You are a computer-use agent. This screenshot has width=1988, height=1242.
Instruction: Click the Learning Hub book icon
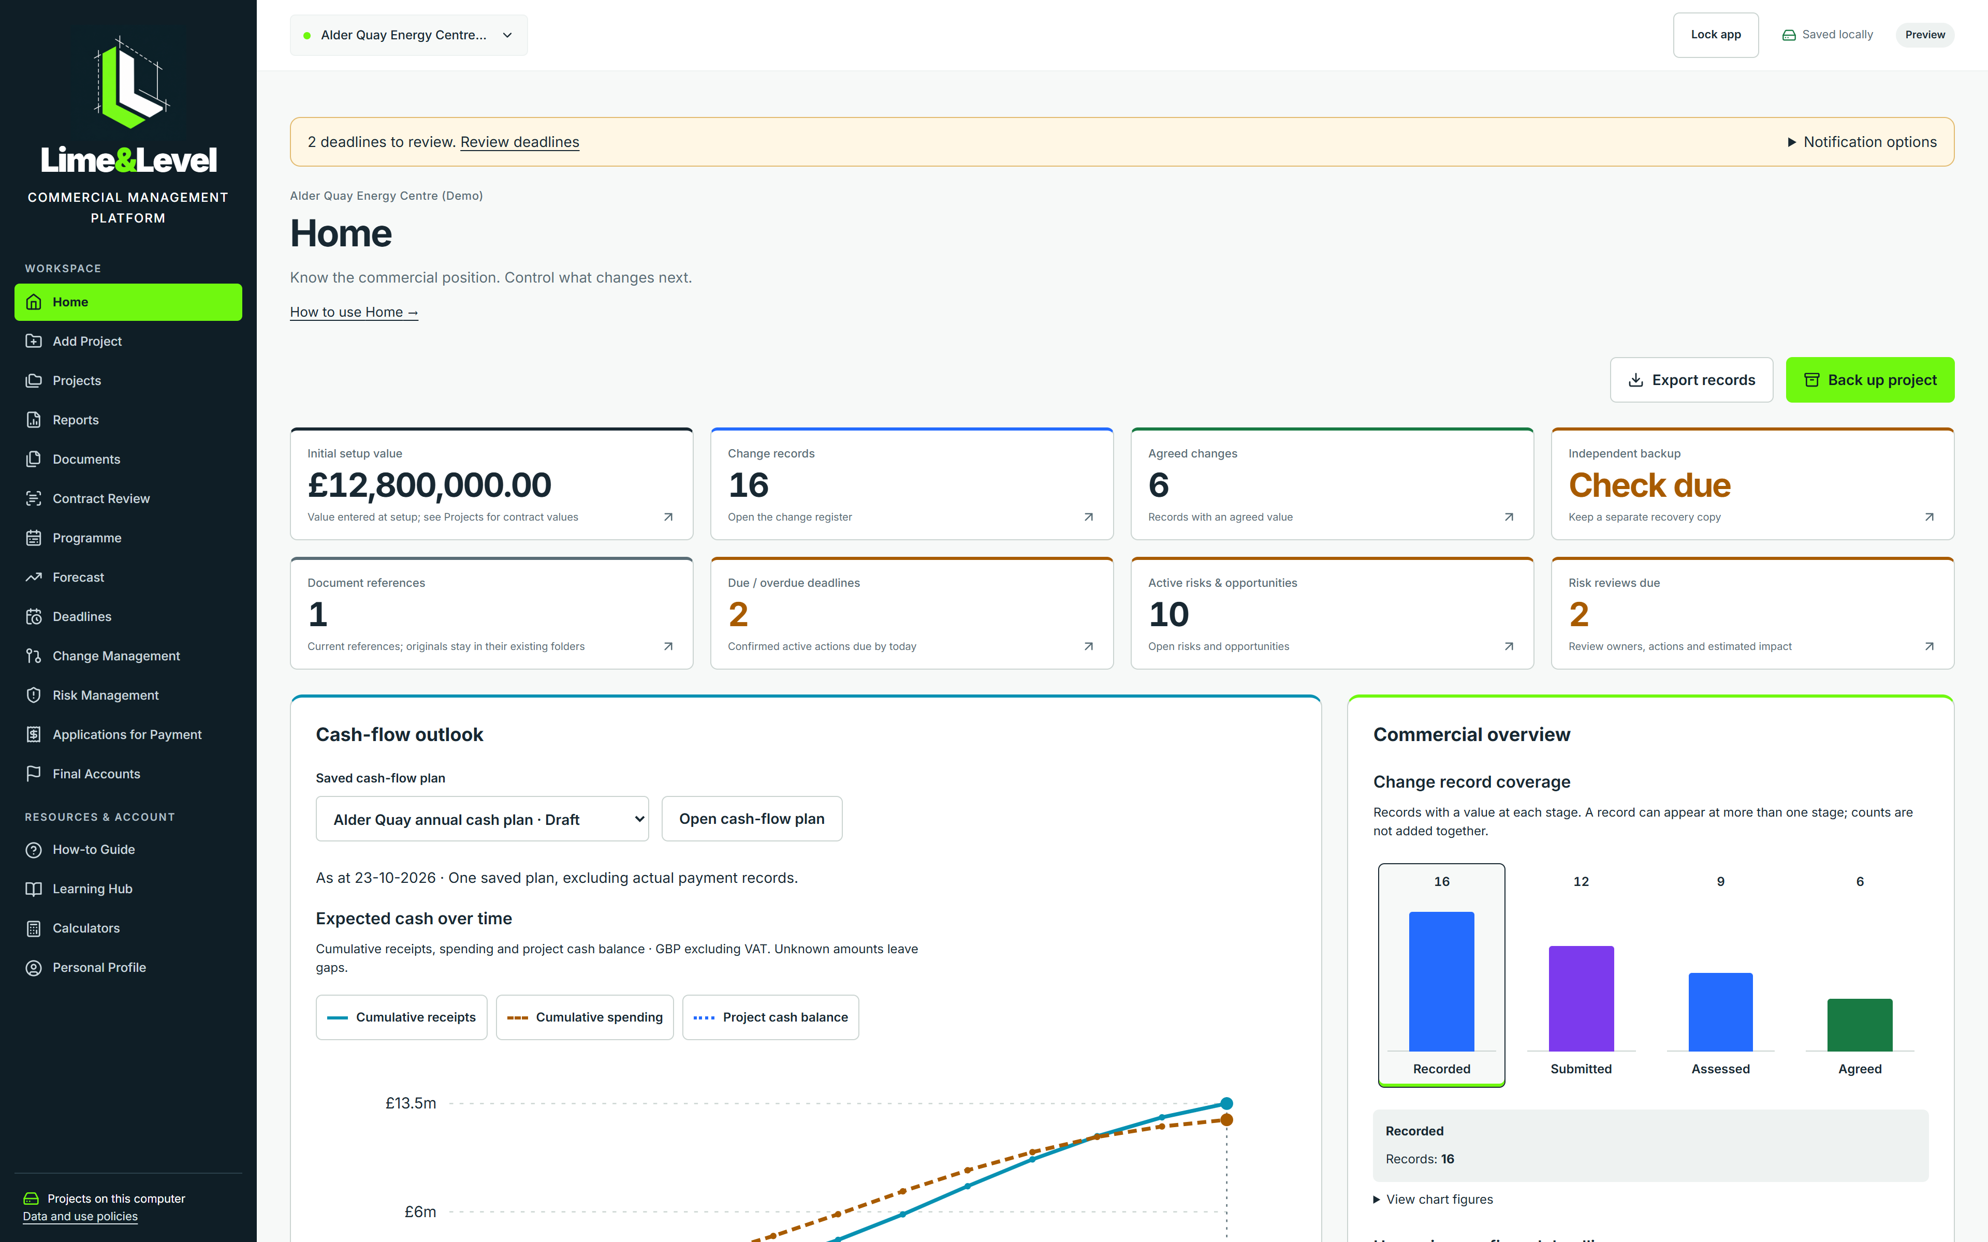pos(34,890)
